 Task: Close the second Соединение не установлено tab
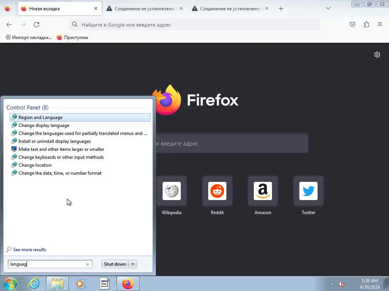point(267,9)
